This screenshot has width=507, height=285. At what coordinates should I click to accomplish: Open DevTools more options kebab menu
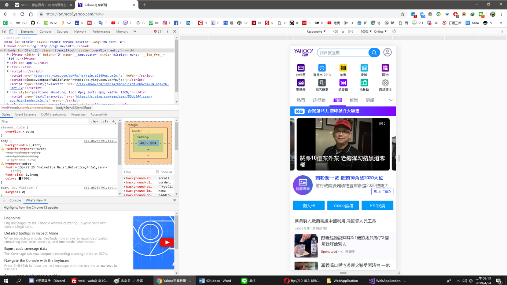coord(167,32)
